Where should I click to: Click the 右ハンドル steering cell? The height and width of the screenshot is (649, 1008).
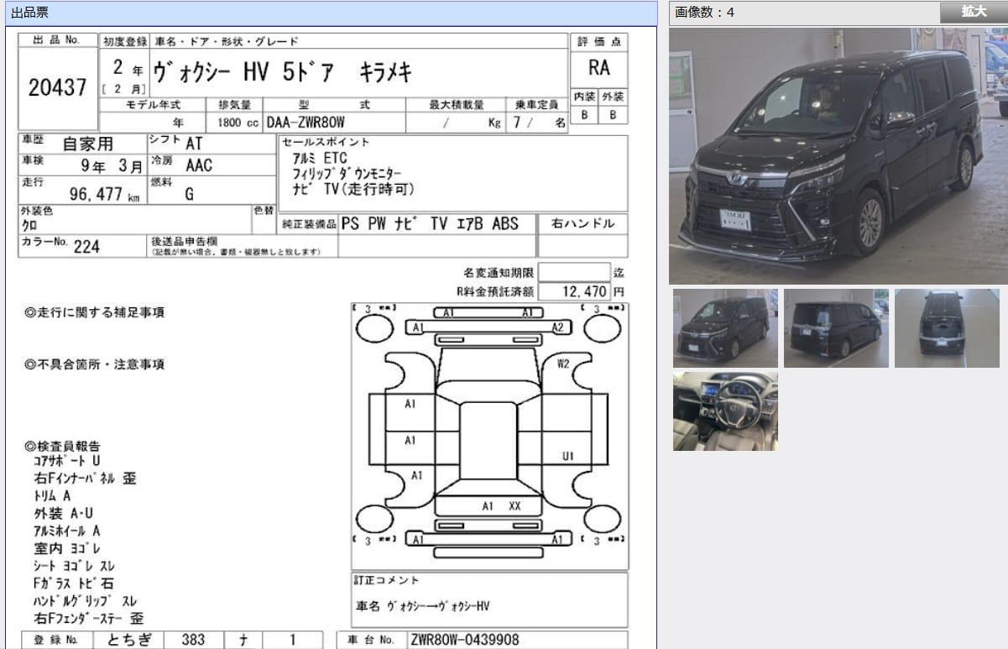coord(582,224)
